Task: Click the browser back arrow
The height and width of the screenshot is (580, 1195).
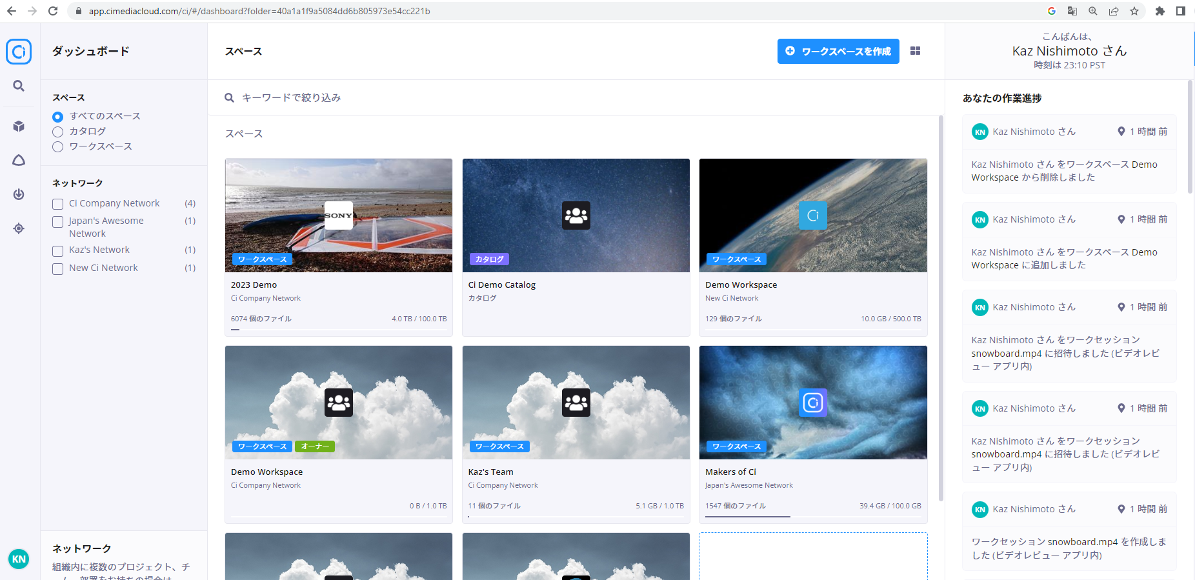Action: tap(12, 11)
